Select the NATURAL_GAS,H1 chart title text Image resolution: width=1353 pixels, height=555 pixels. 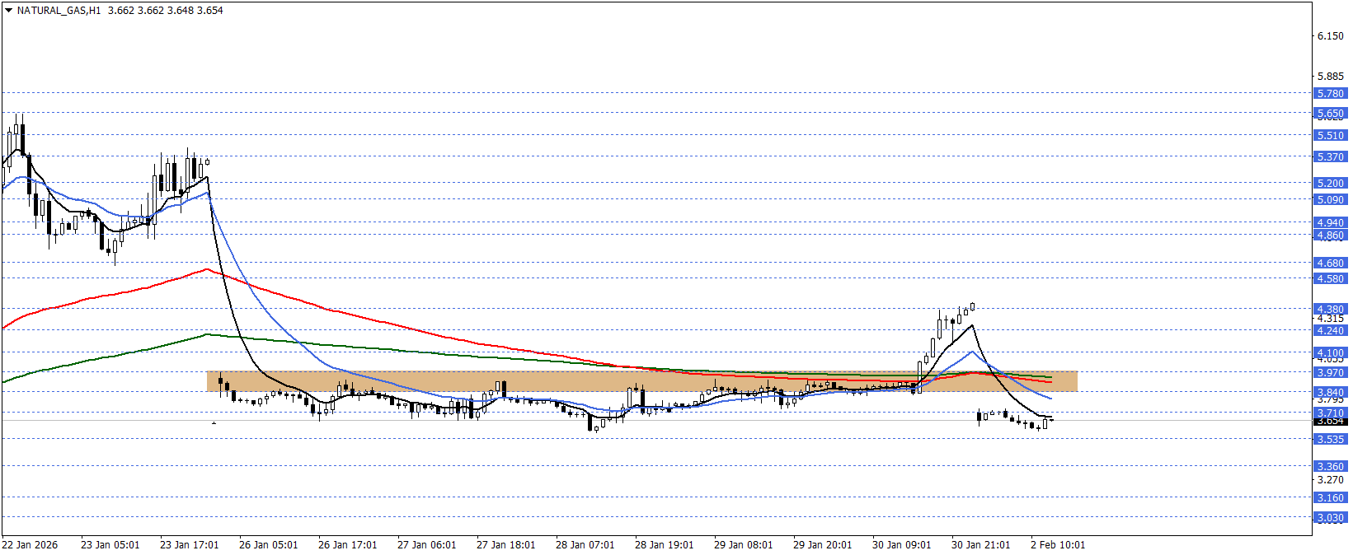[59, 11]
